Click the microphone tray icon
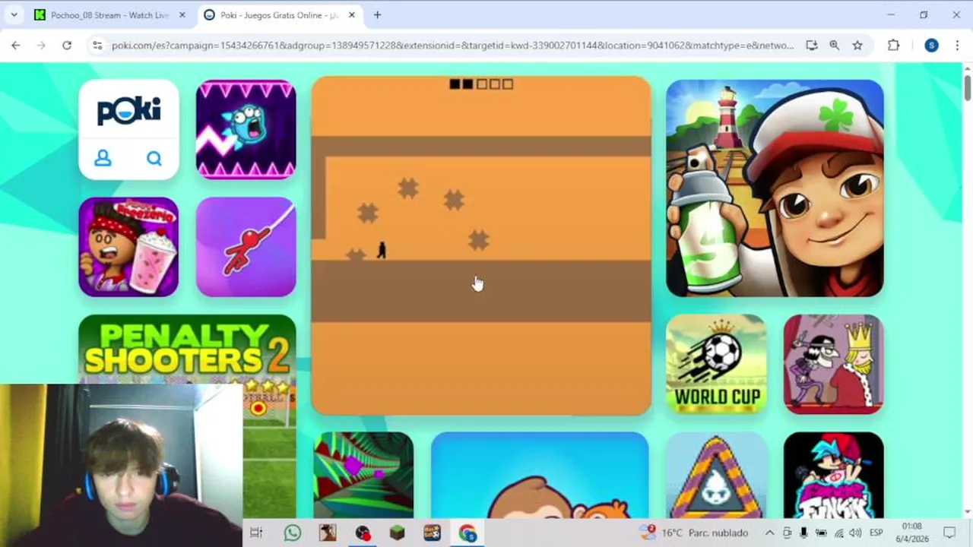 tap(804, 533)
